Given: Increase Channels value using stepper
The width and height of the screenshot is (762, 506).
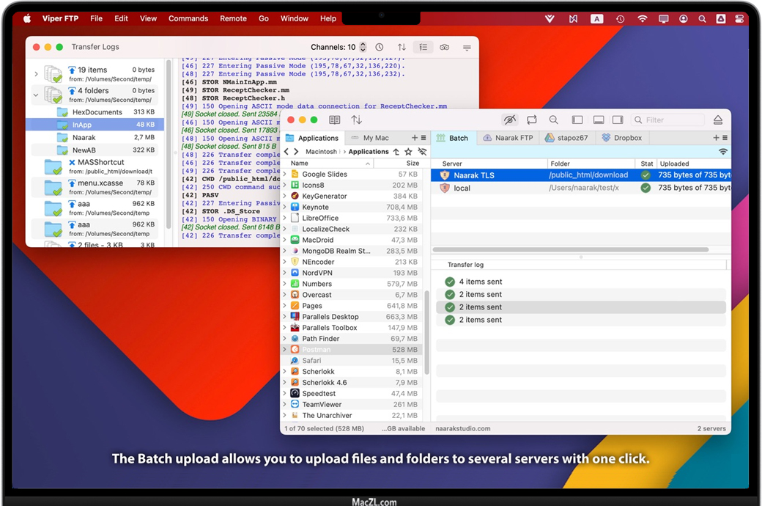Looking at the screenshot, I should (363, 45).
